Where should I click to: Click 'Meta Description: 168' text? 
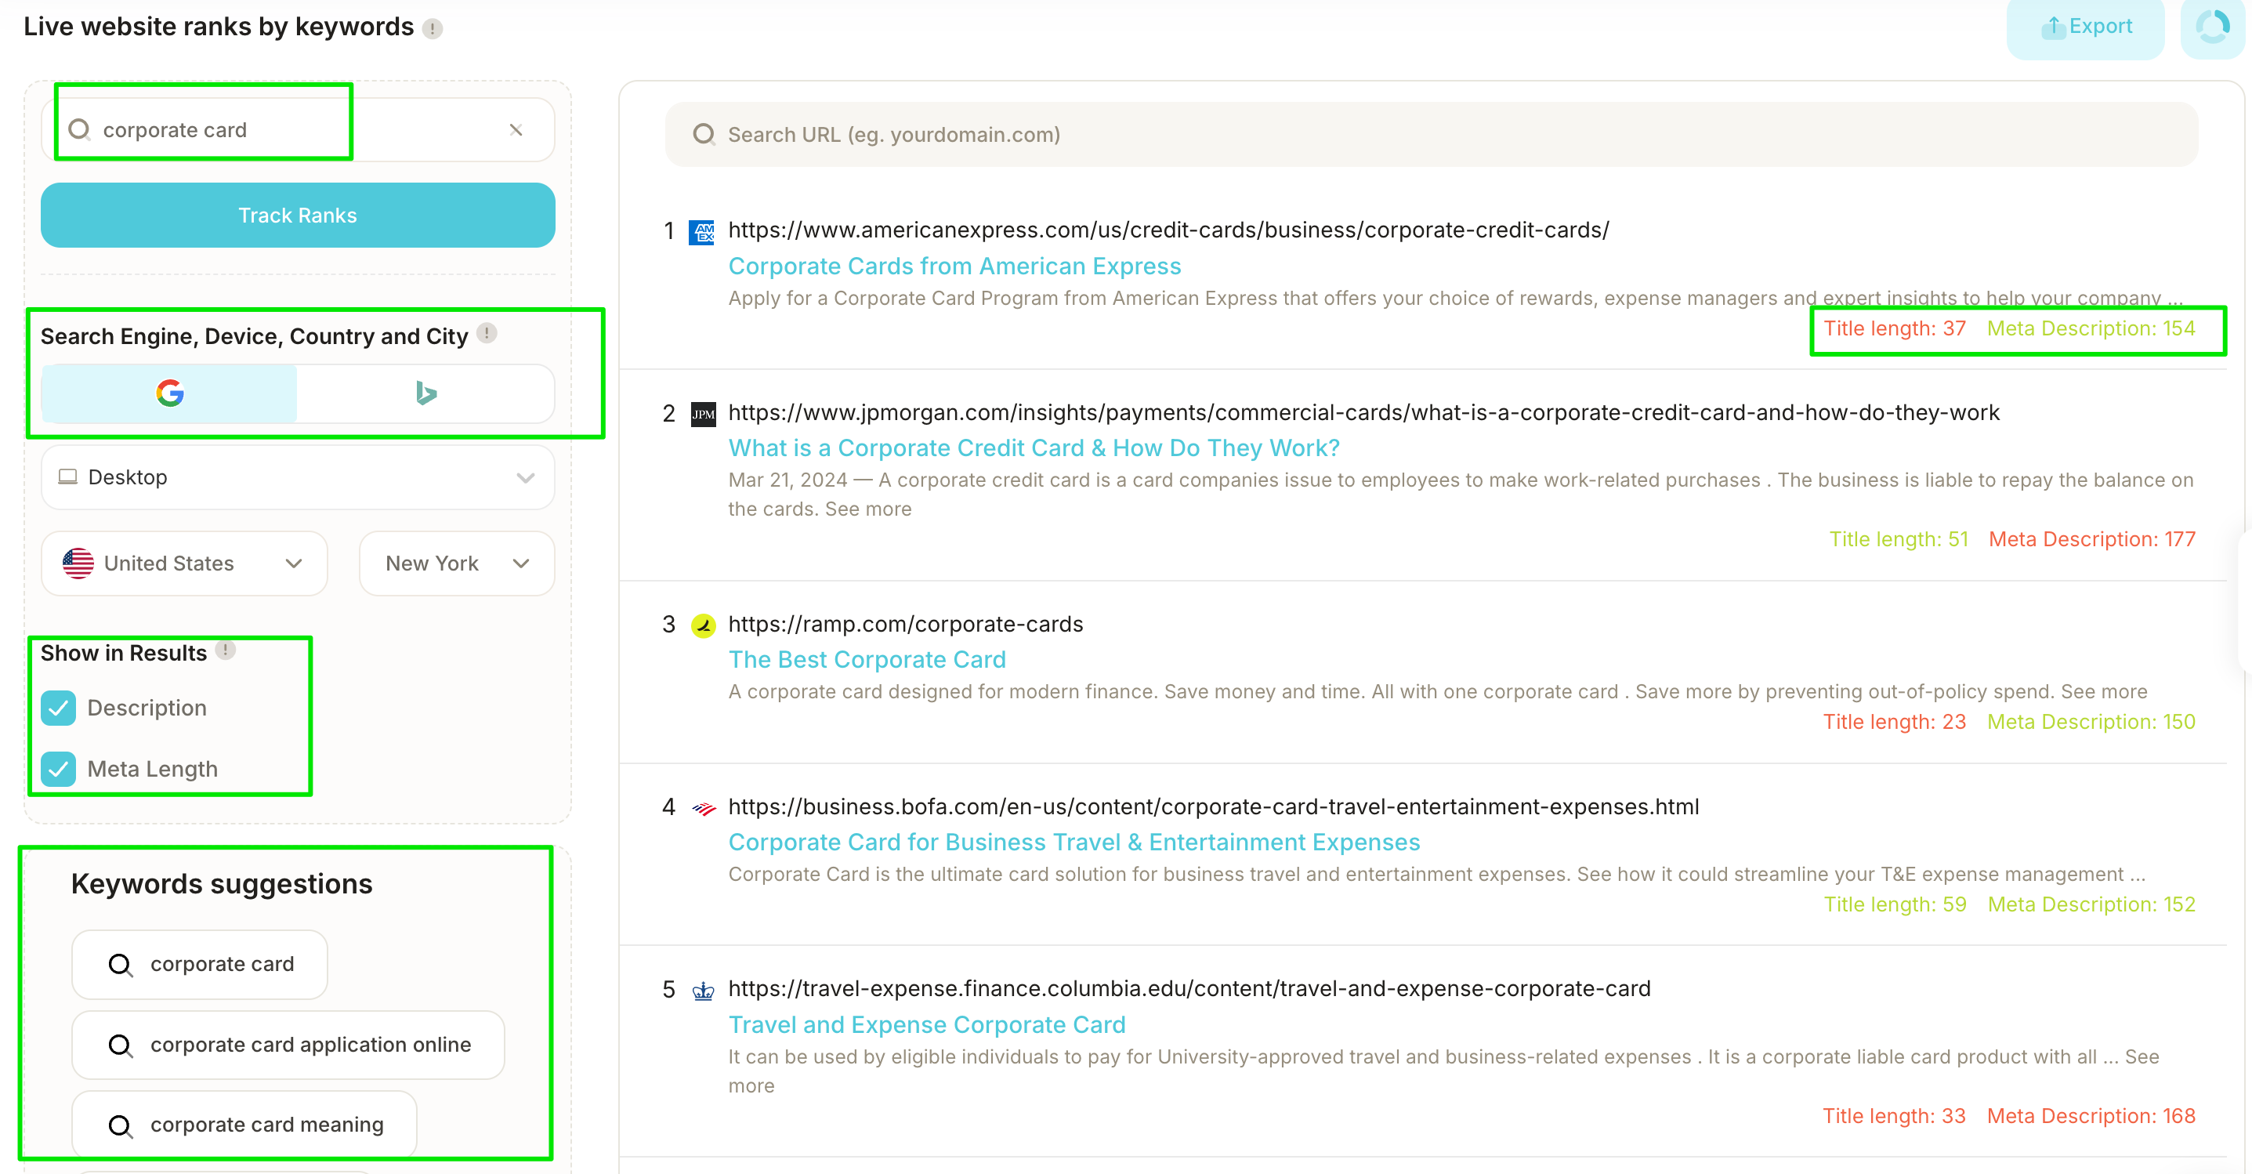[2091, 1116]
